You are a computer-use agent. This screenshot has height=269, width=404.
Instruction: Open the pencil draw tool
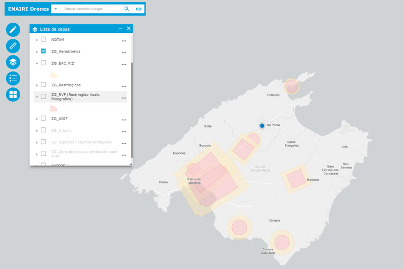13,30
